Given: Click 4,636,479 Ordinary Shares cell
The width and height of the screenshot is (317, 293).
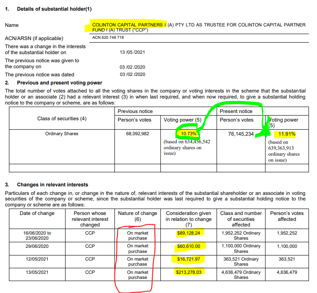Looking at the screenshot, I should click(x=241, y=275).
